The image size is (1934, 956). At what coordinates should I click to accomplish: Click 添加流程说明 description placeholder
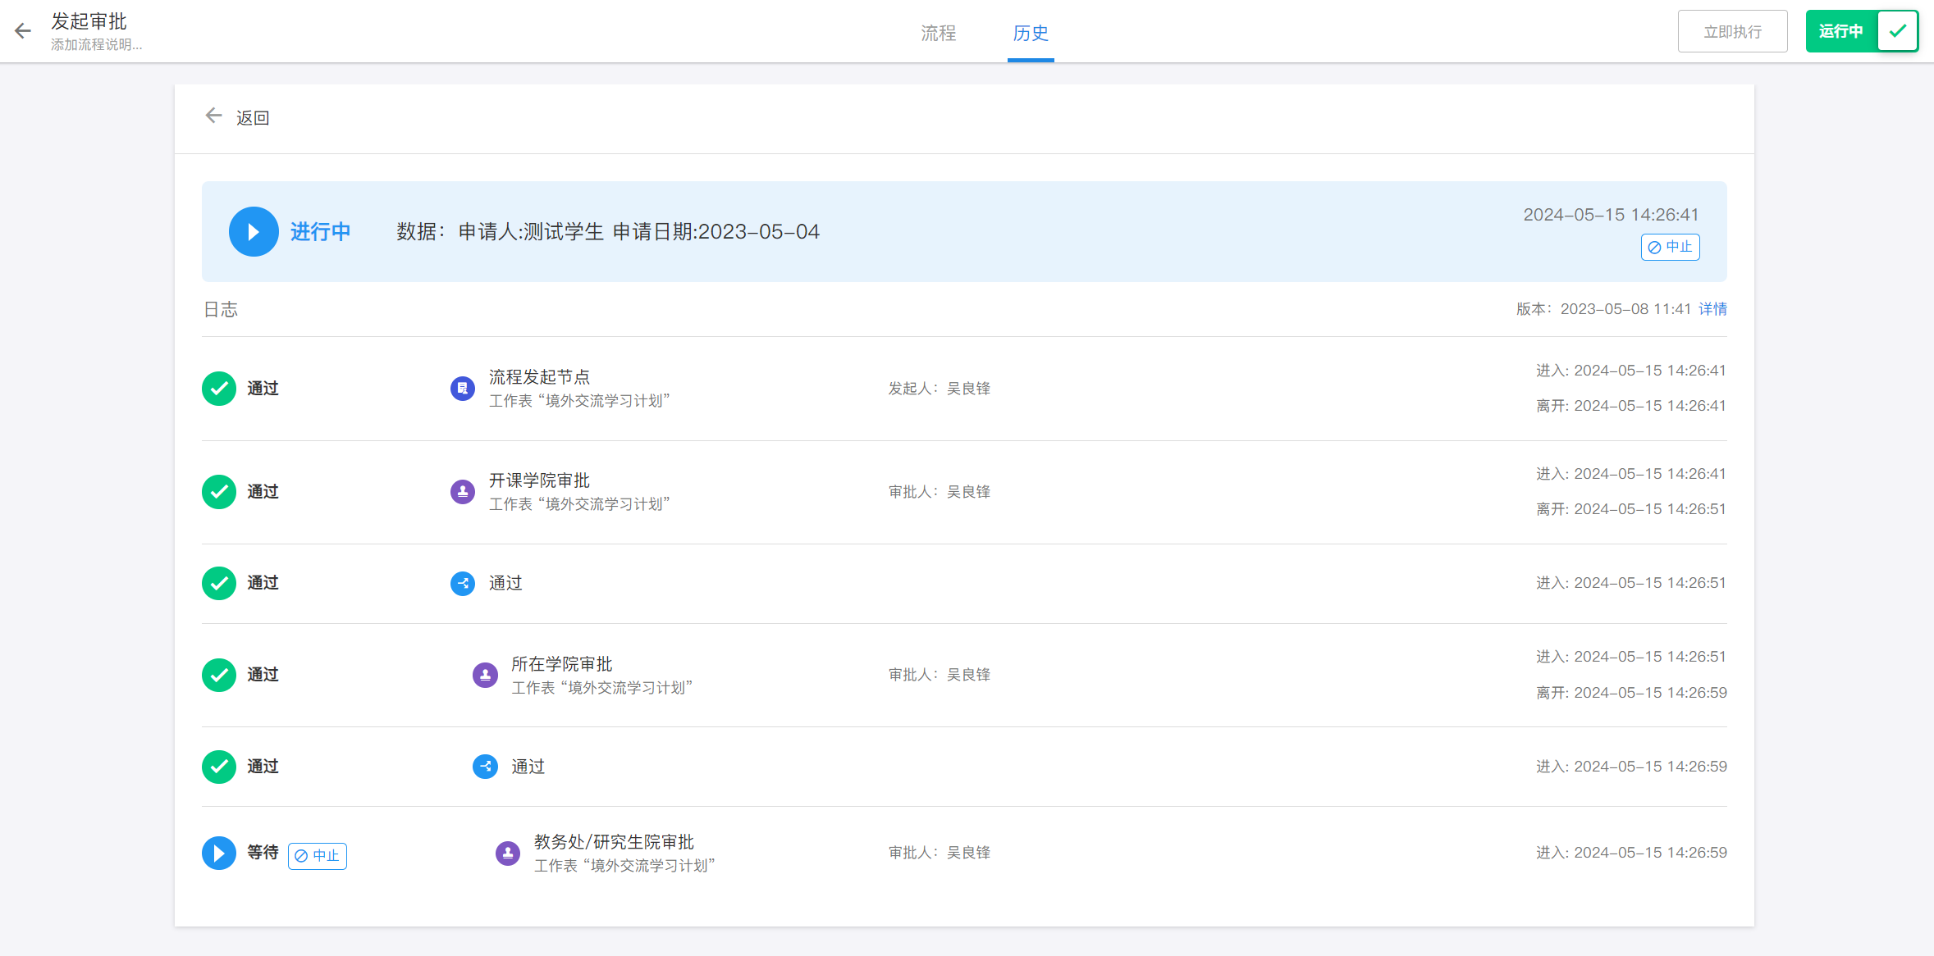[97, 44]
